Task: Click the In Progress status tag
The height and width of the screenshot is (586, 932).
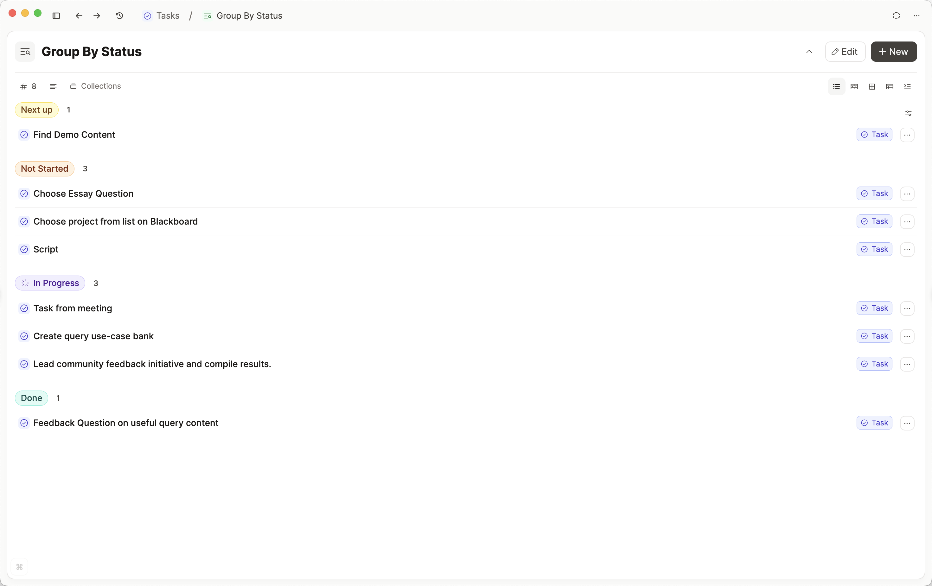Action: (50, 283)
